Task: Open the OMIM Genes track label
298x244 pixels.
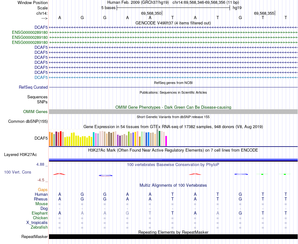Action: point(35,112)
